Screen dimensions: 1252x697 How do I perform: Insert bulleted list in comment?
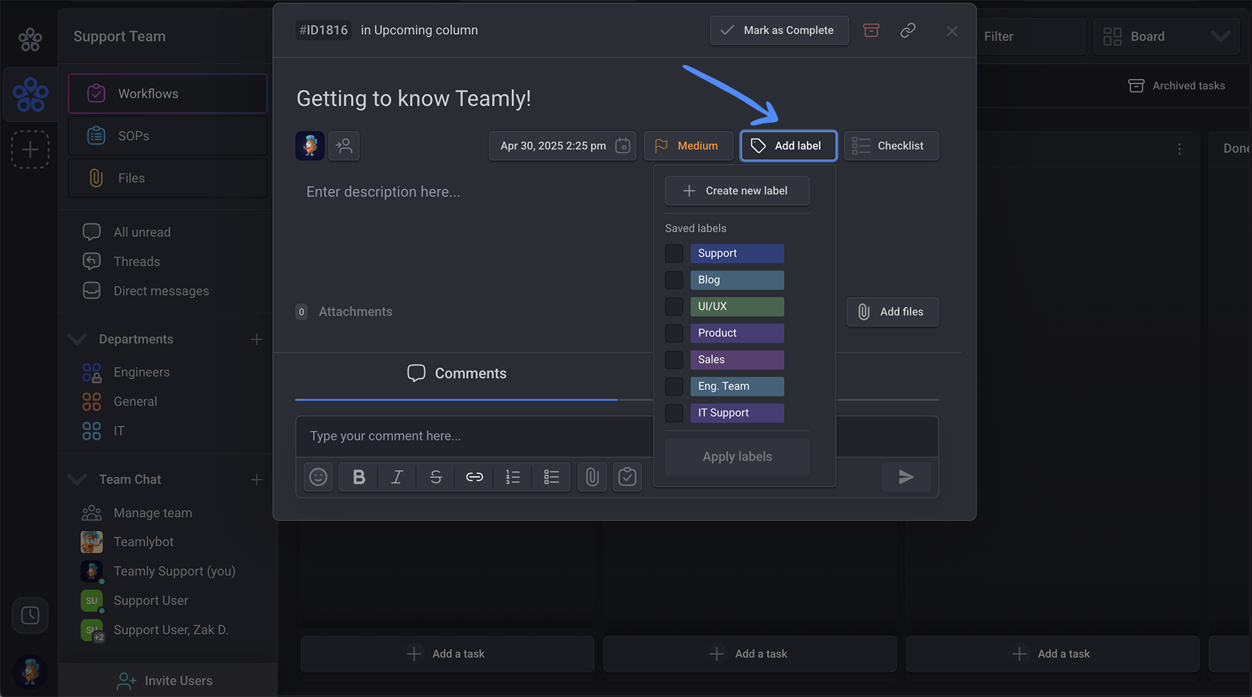tap(551, 477)
